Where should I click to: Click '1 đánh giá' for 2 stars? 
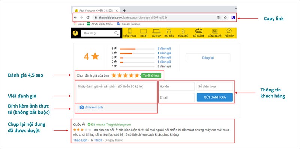[164, 62]
